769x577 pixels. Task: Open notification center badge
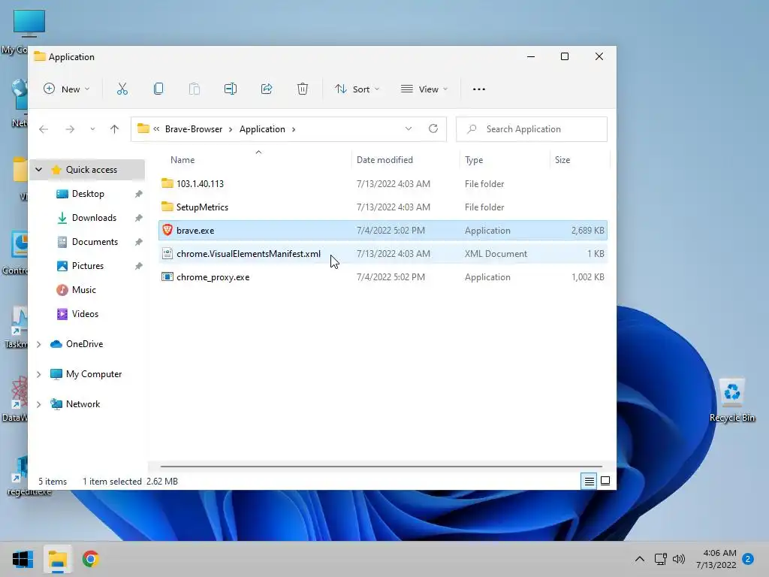click(748, 559)
